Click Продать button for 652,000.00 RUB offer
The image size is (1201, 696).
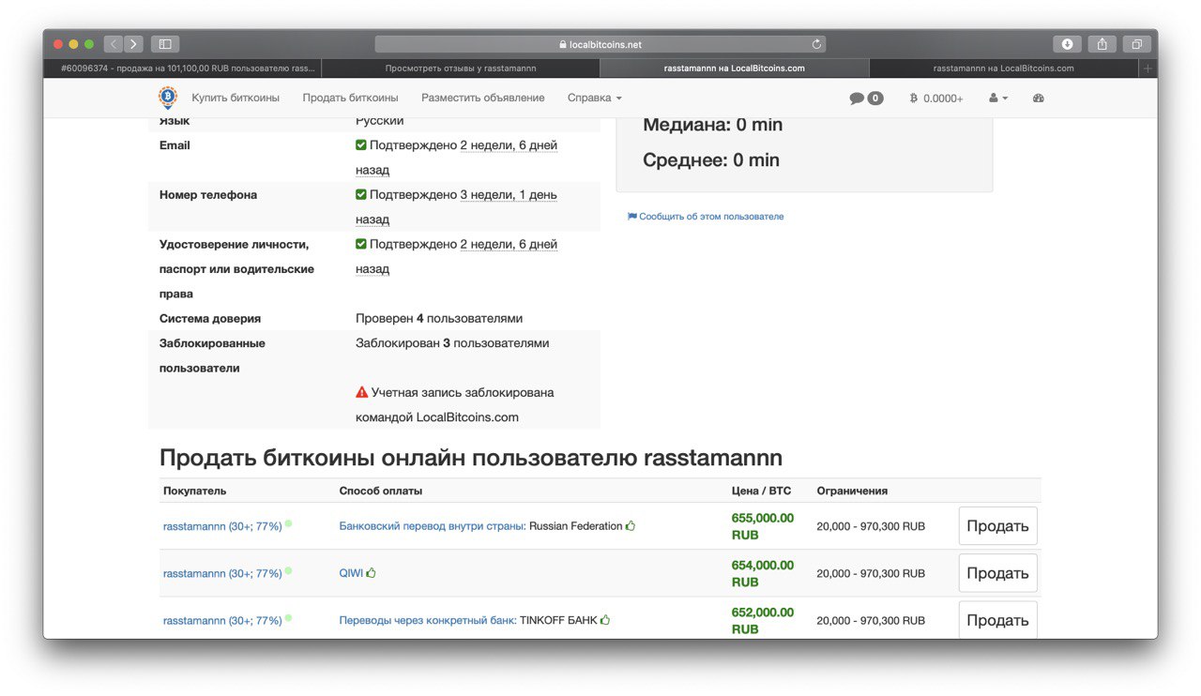coord(997,620)
